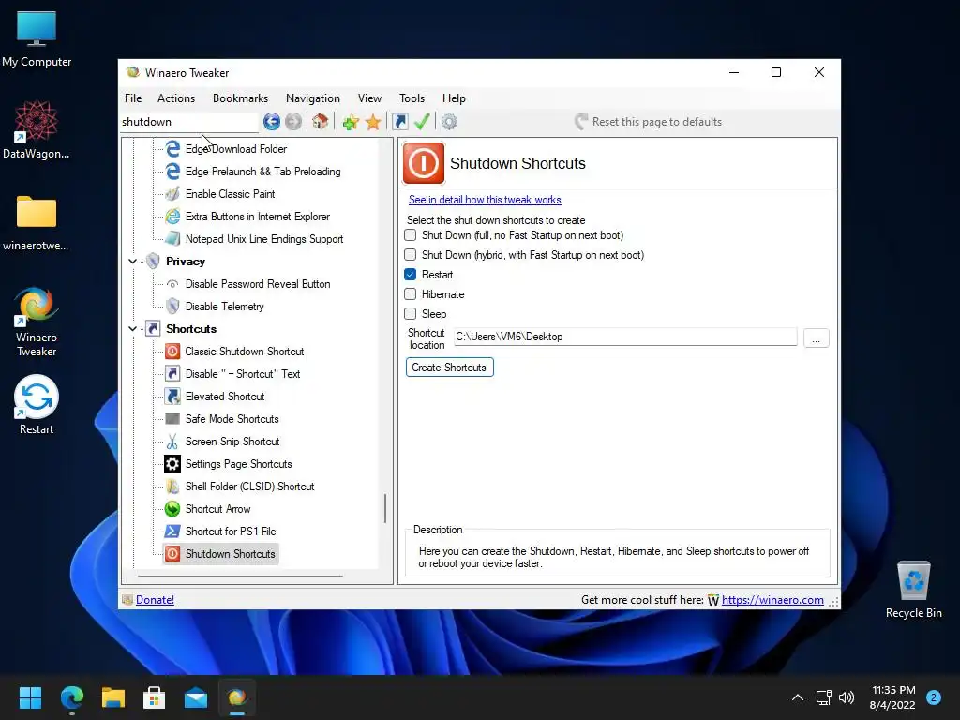Click the tree panel horizontal scrollbar
Image resolution: width=960 pixels, height=720 pixels.
tap(240, 577)
